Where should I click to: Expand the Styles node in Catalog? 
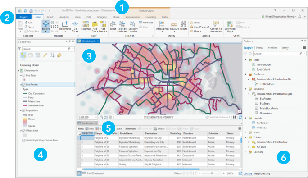[245, 132]
